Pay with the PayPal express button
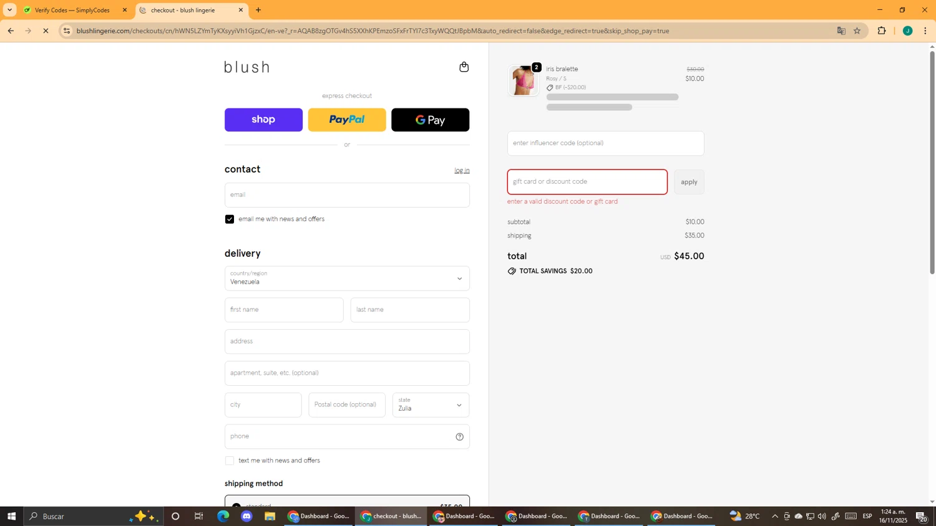Screen dimensions: 936x526 point(347,120)
